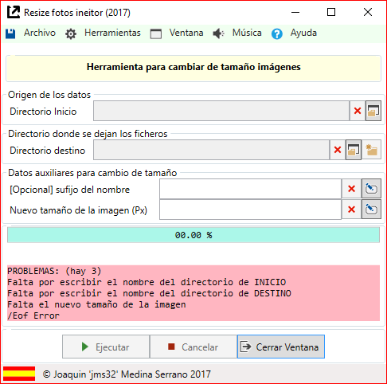
Task: Click the 'Falta el nuevo tamaño de la imagen' message
Action: [96, 304]
